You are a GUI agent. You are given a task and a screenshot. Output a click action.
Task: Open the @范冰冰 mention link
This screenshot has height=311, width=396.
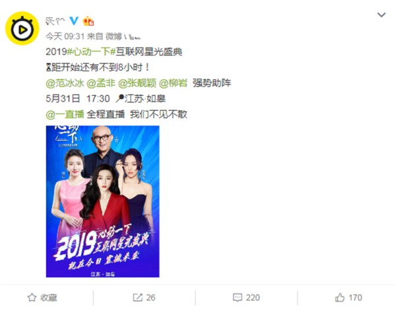point(65,83)
